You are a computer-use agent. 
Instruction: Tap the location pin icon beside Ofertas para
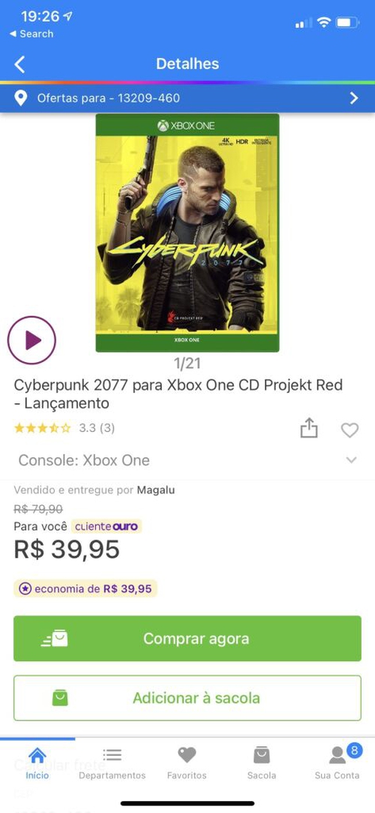tap(20, 98)
